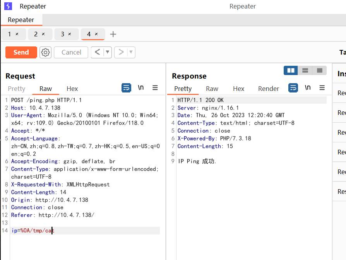
Task: Close Repeater tab 2
Action: tap(43, 34)
